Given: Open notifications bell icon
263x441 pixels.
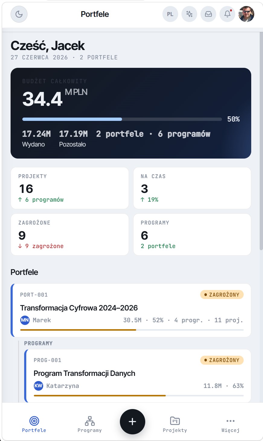Looking at the screenshot, I should click(227, 14).
